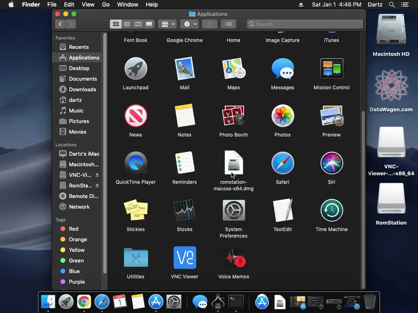Open the Window menu
The image size is (418, 313).
128,4
